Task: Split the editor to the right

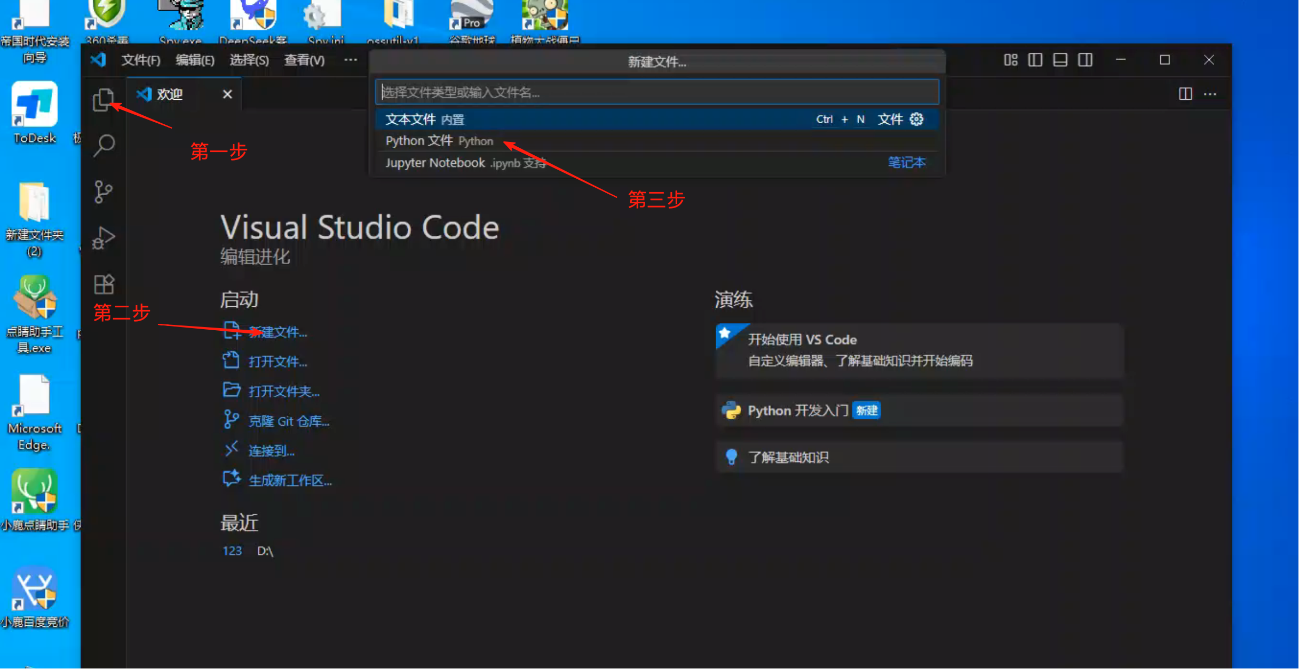Action: coord(1185,94)
